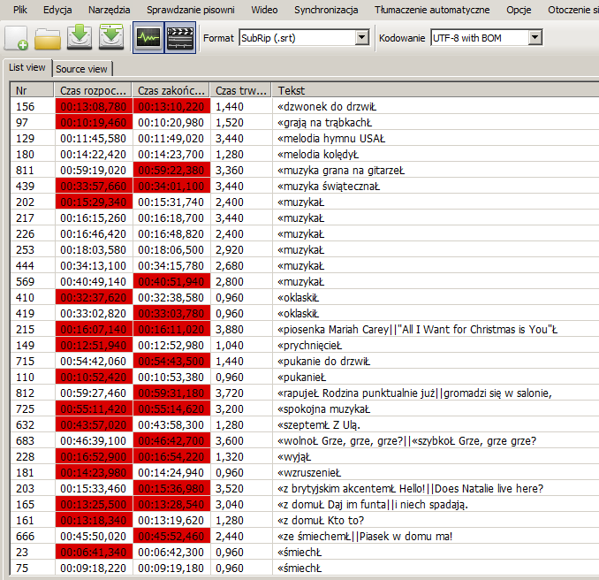
Task: Select row «szeptemŁ Z Ulą.
Action: click(x=305, y=425)
